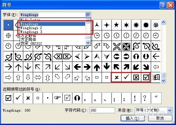Click the 字符代码 character code field
This screenshot has width=176, height=125.
click(102, 110)
